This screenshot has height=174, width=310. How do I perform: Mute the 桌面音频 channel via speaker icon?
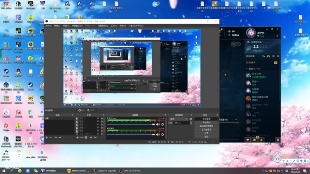click(158, 135)
